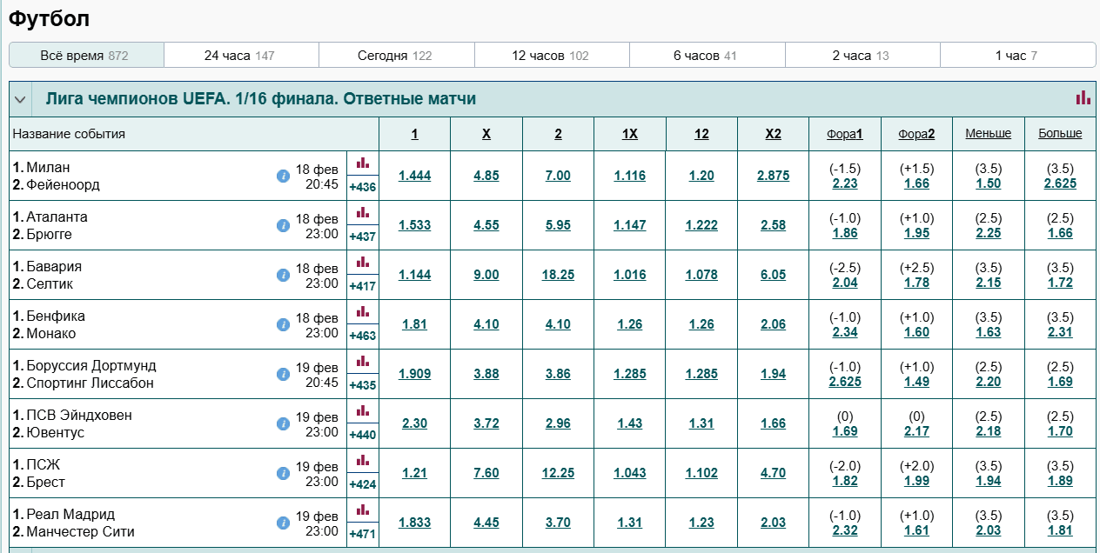This screenshot has width=1100, height=553.
Task: Expand +436 additional markets for Милан match
Action: [x=362, y=187]
